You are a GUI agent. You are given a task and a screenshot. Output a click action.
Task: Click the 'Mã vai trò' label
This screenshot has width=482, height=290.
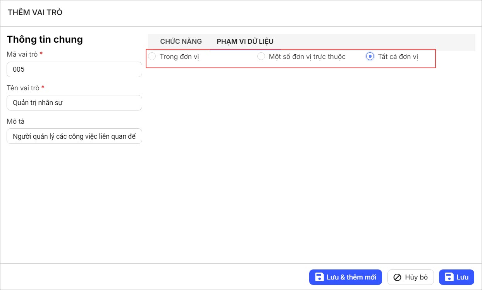(x=22, y=54)
